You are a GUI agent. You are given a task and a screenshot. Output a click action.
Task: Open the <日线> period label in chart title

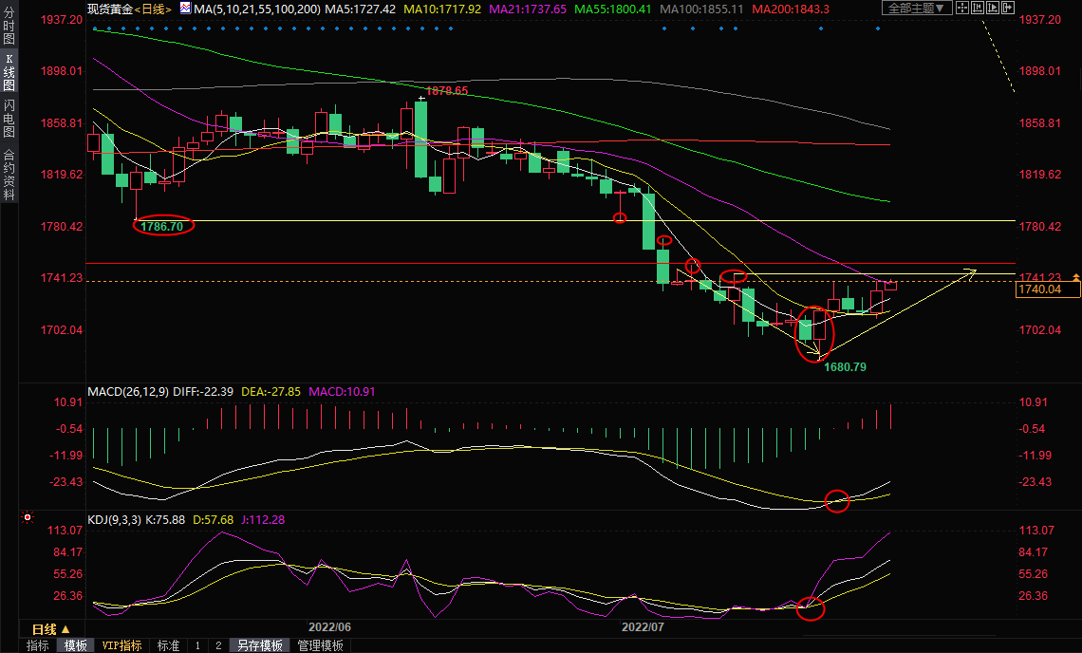click(x=153, y=9)
